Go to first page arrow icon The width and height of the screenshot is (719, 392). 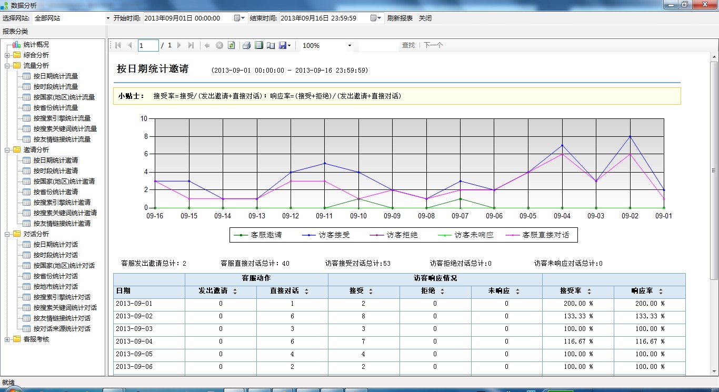(118, 46)
